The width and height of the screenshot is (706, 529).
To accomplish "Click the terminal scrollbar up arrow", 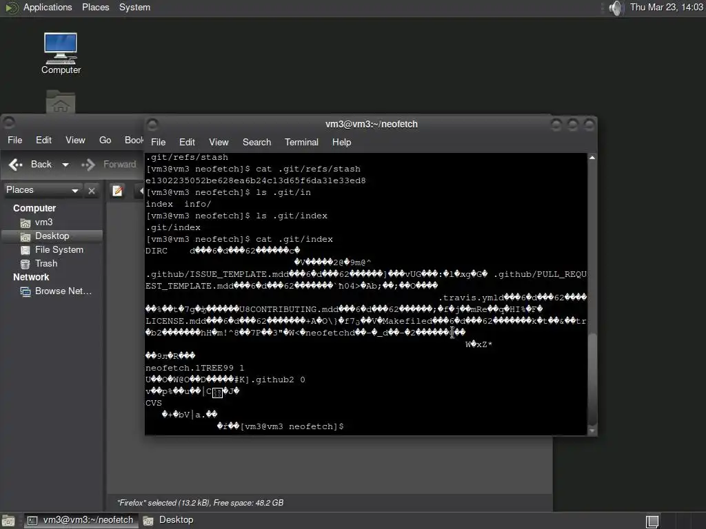I will pyautogui.click(x=592, y=158).
